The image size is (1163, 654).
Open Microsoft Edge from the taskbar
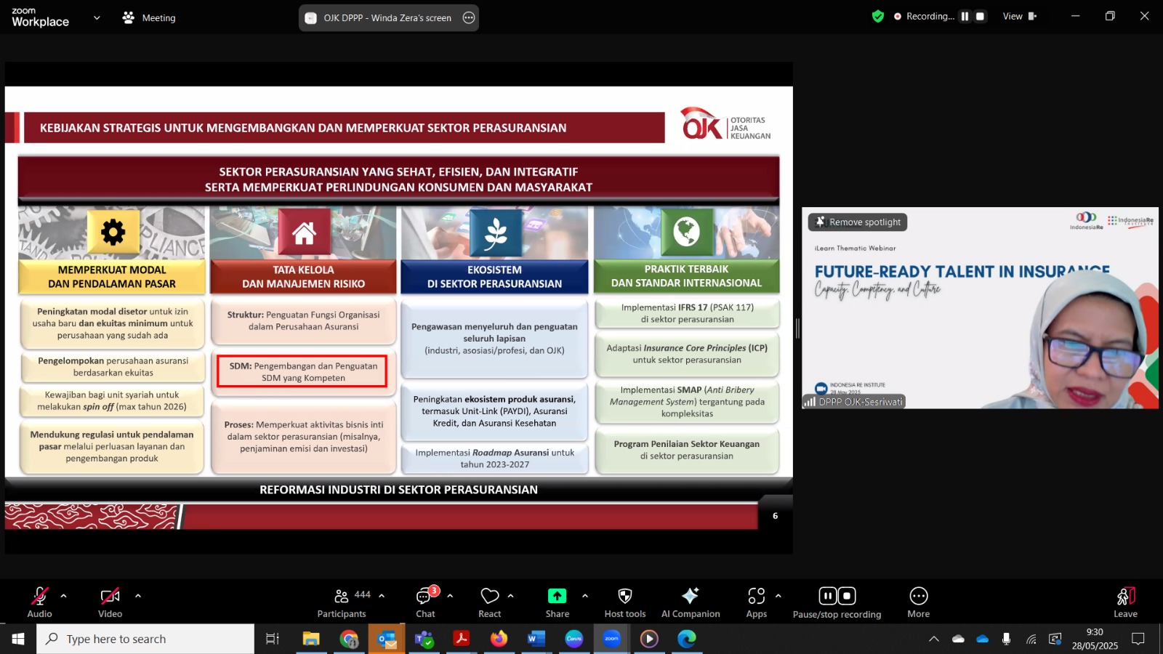tap(687, 639)
